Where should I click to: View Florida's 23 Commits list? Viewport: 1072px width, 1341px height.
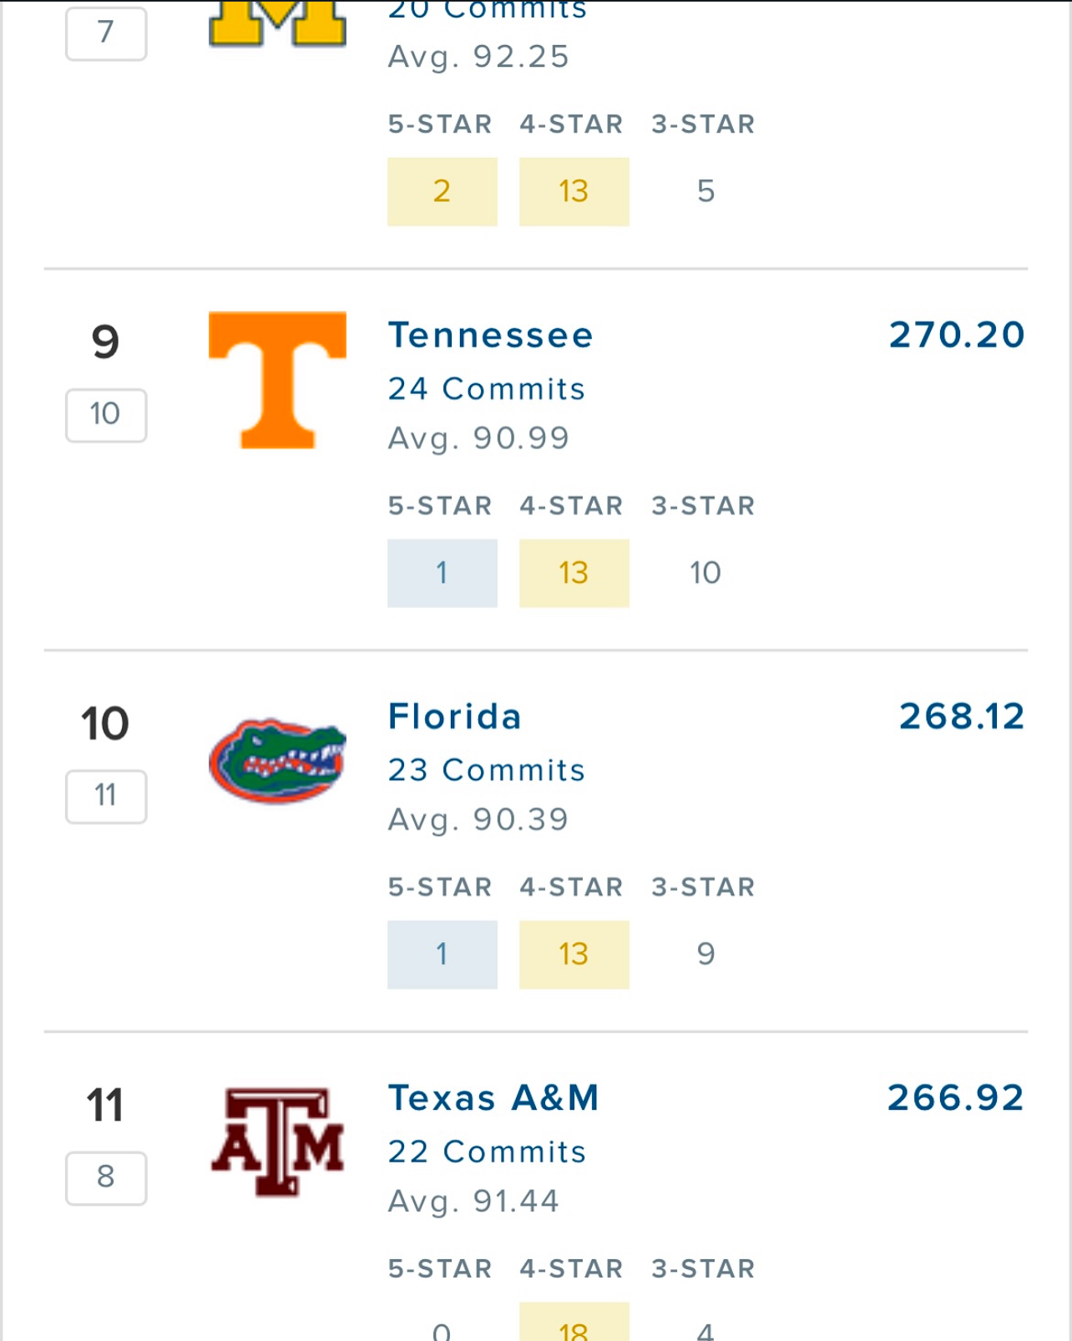click(487, 770)
